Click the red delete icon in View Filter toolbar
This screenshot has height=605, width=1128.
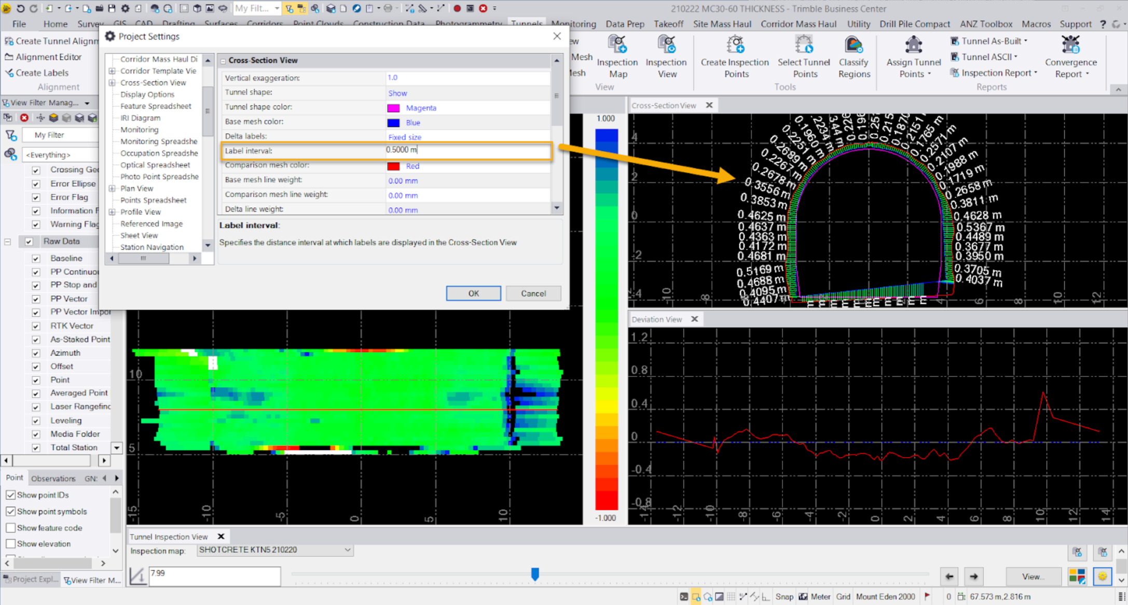24,118
